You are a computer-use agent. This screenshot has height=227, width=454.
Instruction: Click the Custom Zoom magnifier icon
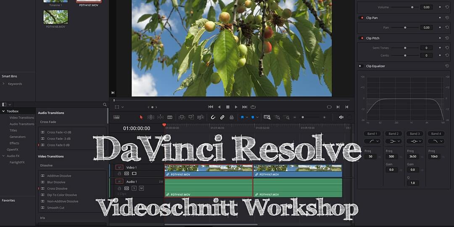coord(287,117)
